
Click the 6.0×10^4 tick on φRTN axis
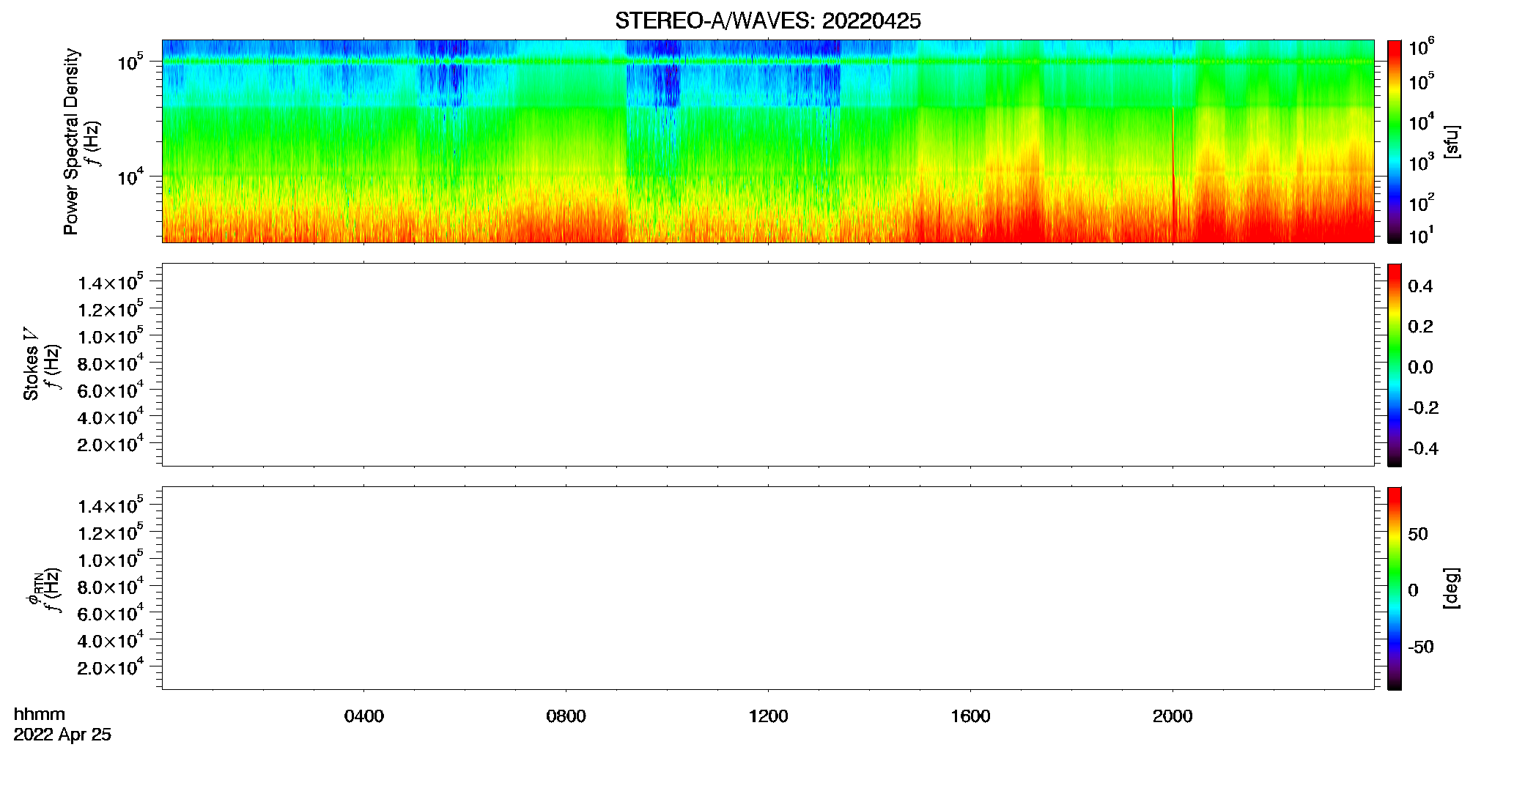coord(111,612)
